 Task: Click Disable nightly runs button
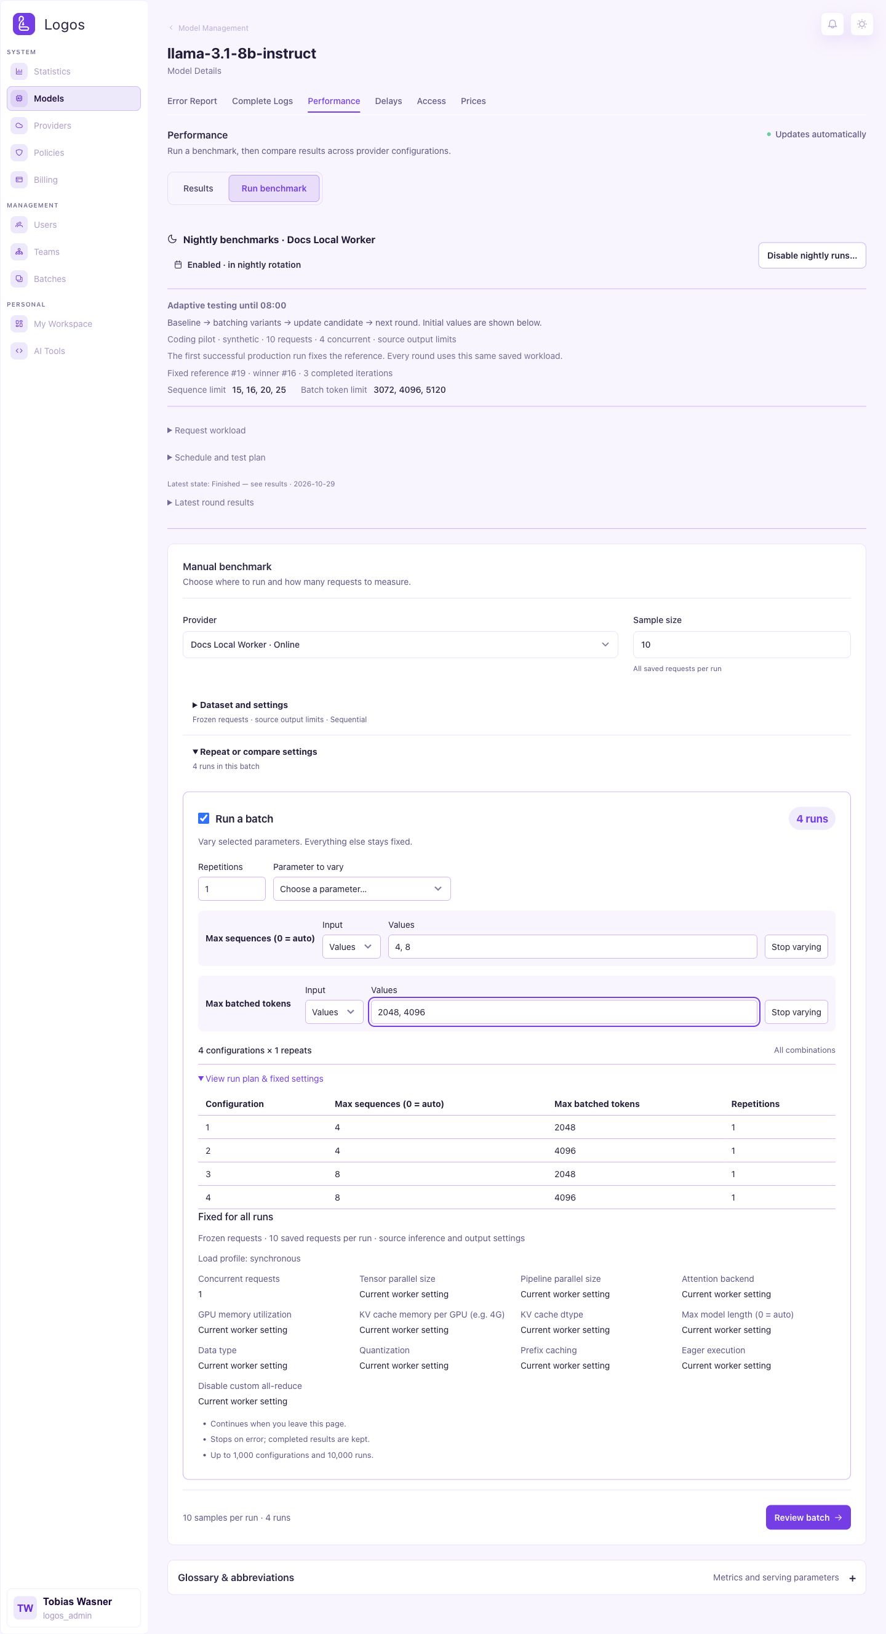click(812, 256)
